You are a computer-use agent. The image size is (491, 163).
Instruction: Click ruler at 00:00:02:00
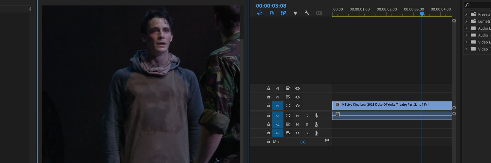click(387, 9)
